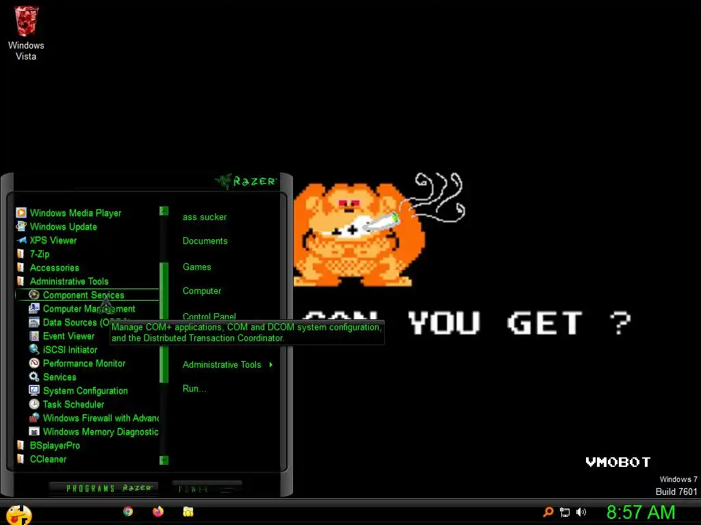Open Games from the Start menu
The width and height of the screenshot is (701, 525).
click(x=196, y=267)
